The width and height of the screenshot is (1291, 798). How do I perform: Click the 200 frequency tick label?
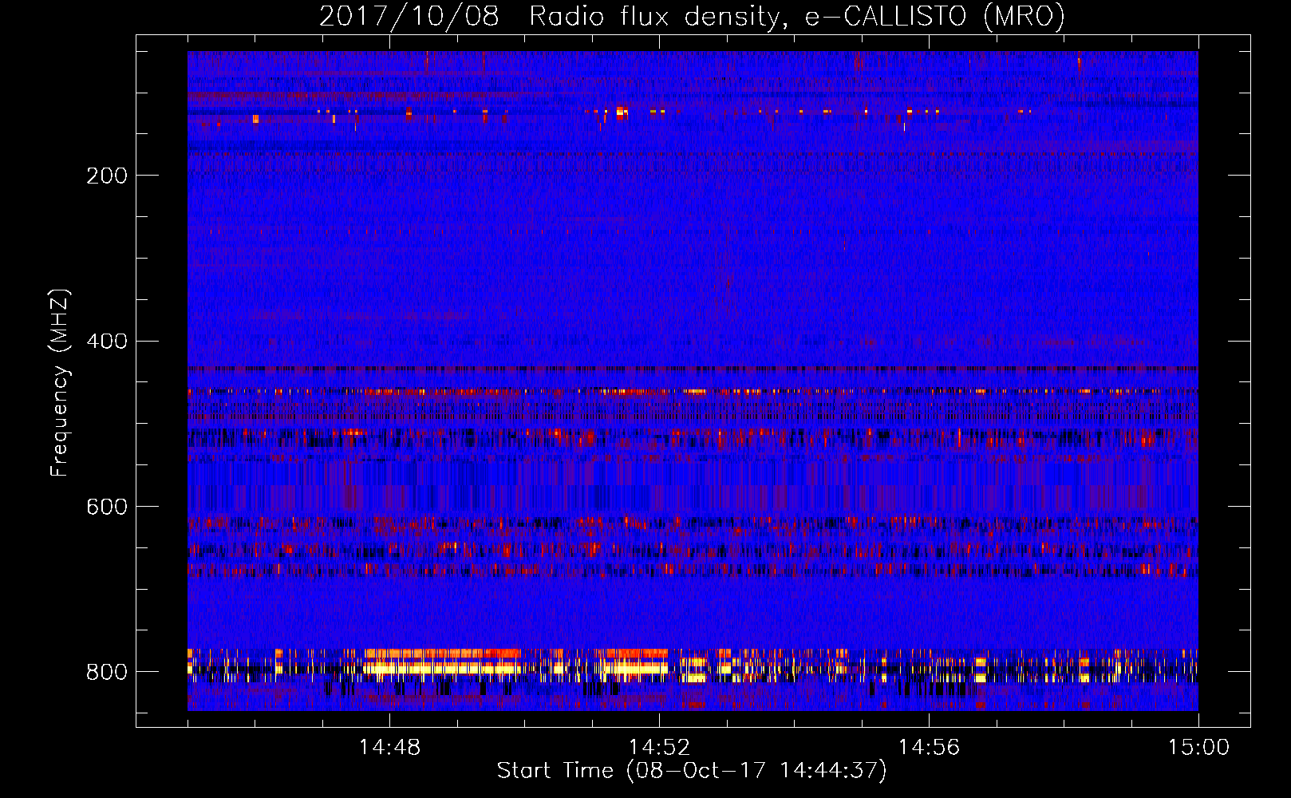(107, 176)
